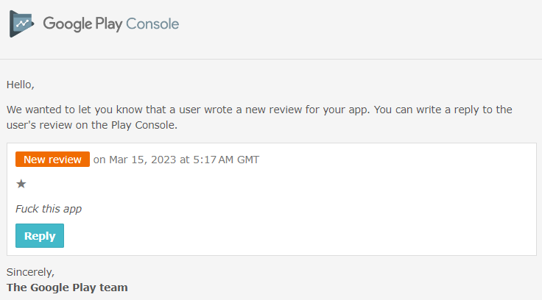This screenshot has width=542, height=300.
Task: Click the orange New review badge
Action: click(52, 159)
